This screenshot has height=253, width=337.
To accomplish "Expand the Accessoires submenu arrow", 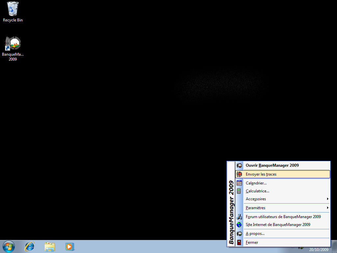I will 327,199.
